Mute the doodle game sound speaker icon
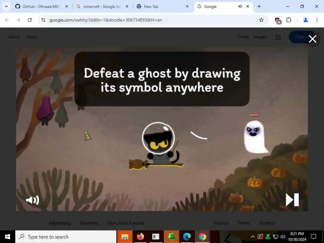 32,200
